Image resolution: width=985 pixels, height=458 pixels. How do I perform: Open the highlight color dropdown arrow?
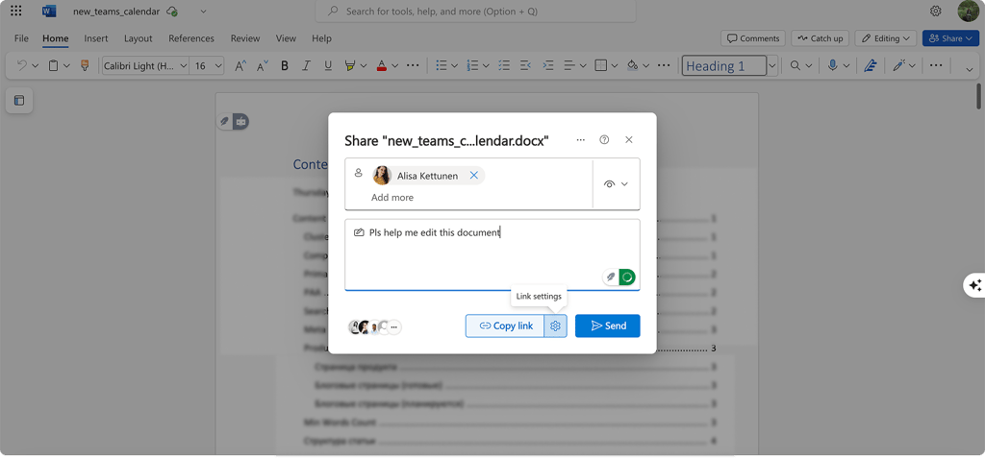pyautogui.click(x=363, y=65)
